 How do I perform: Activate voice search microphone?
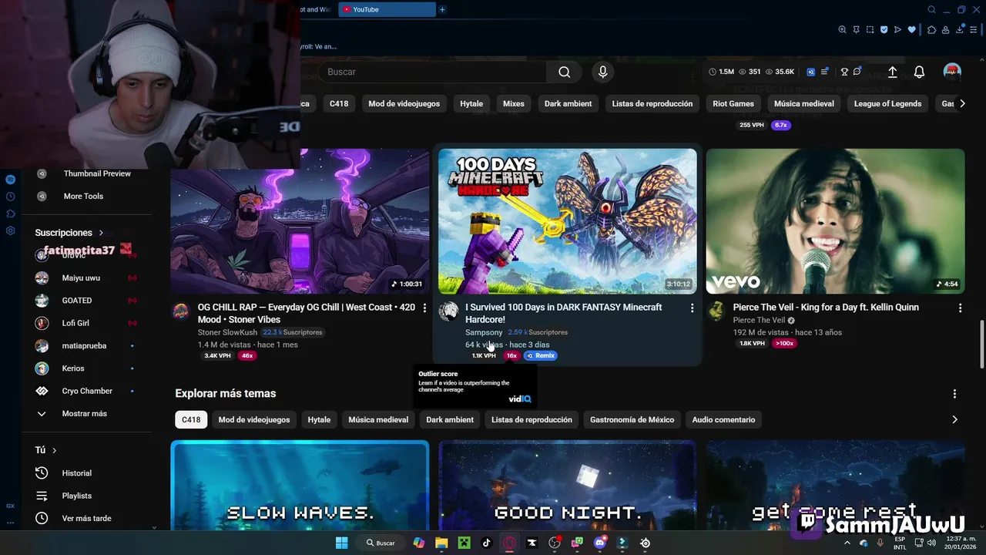pos(603,72)
